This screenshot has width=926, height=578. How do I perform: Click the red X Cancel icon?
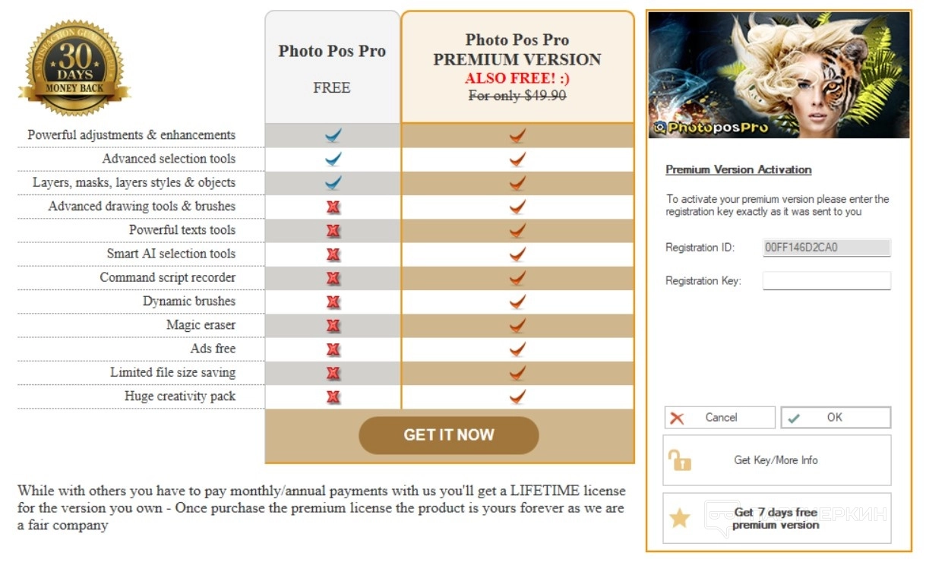[677, 418]
